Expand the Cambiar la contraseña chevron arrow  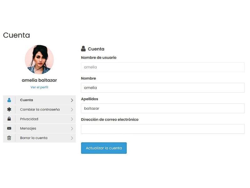pos(72,110)
